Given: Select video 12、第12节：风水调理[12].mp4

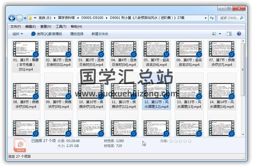Looking at the screenshot, I should click(x=156, y=91).
